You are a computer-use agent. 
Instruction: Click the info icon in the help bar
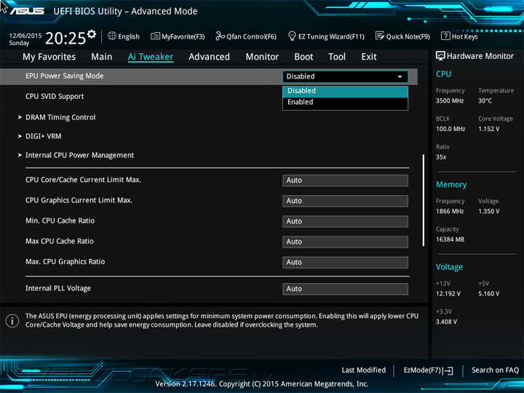click(12, 320)
